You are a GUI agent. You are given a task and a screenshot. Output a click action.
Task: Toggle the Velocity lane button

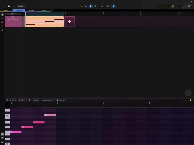(x=36, y=100)
